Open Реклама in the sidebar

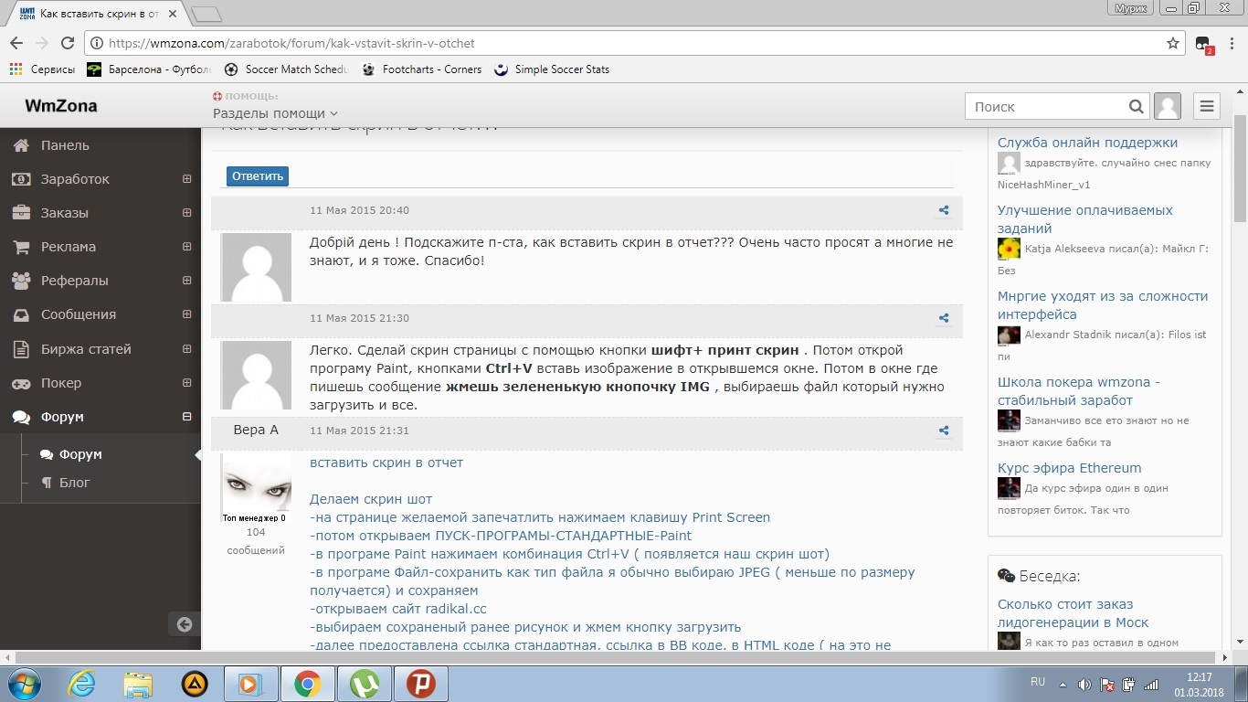(x=68, y=247)
